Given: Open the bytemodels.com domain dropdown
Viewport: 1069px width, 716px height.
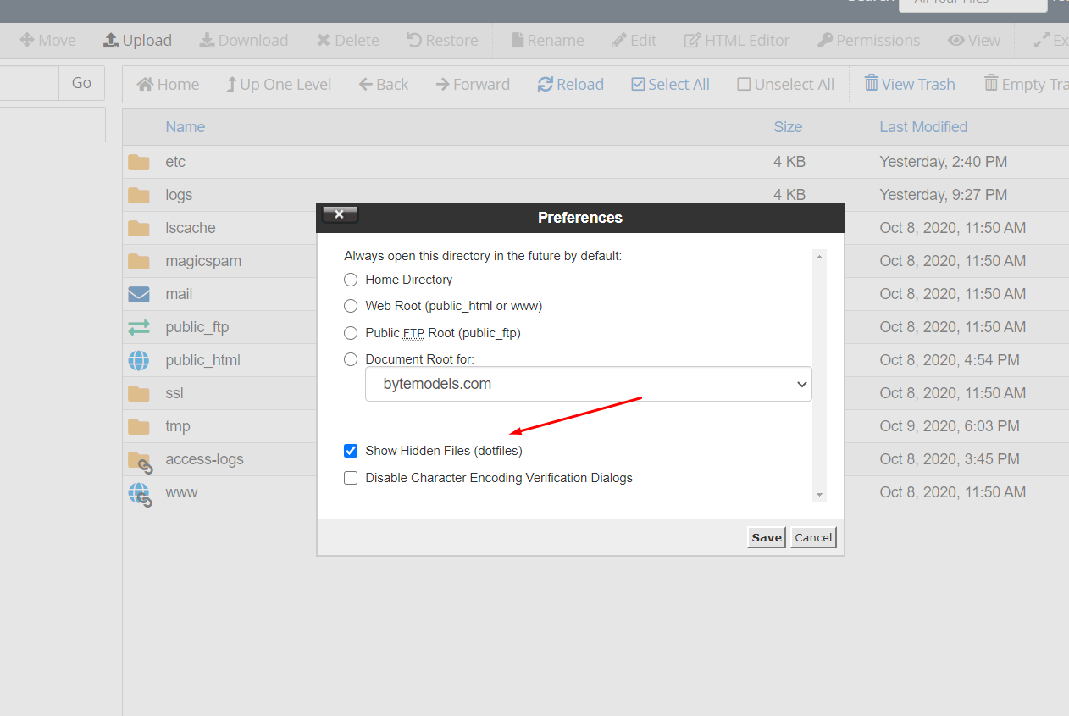Looking at the screenshot, I should pyautogui.click(x=588, y=384).
